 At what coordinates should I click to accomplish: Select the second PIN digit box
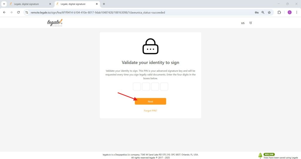[x=146, y=87]
